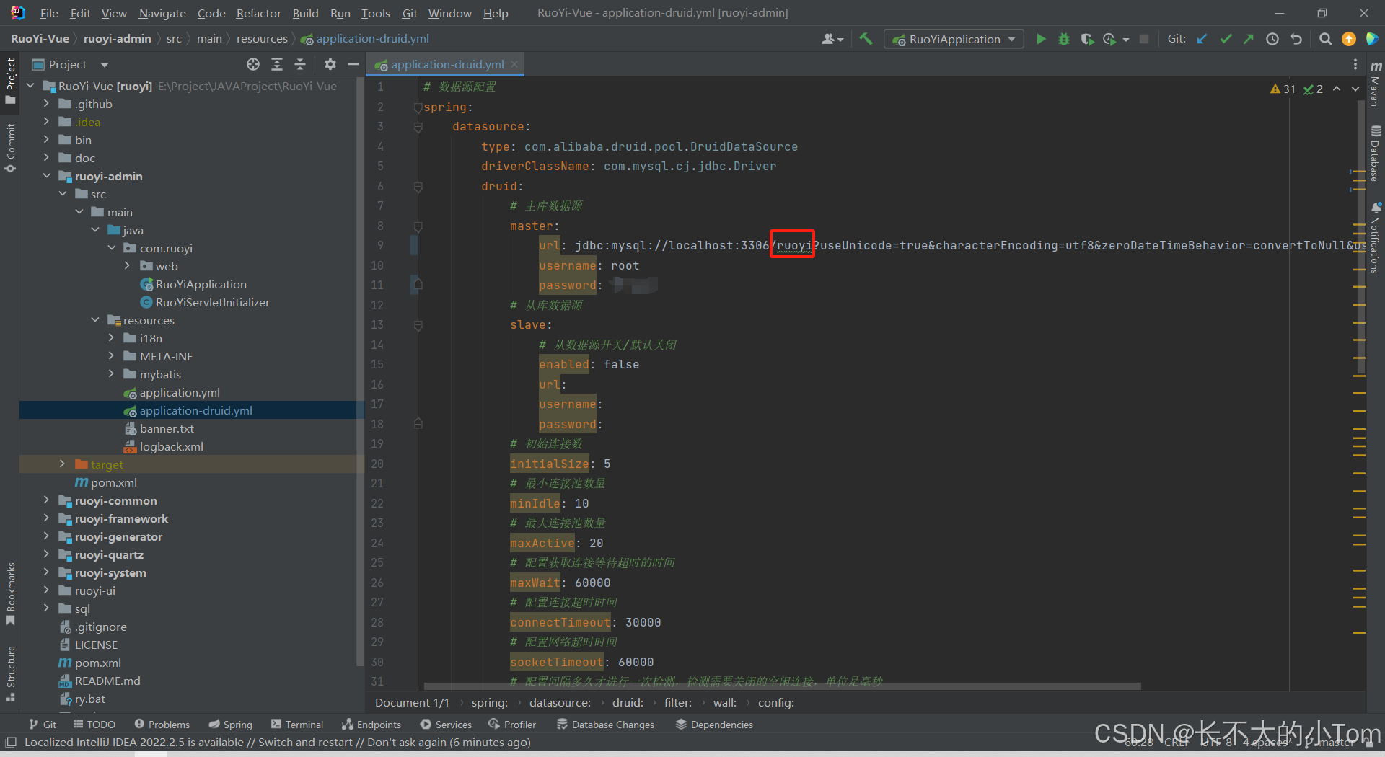The height and width of the screenshot is (757, 1385).
Task: Close the application-druid.yml tab
Action: tap(514, 64)
